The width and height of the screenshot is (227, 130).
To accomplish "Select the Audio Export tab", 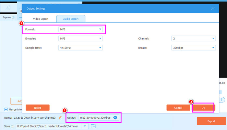I will click(x=71, y=19).
